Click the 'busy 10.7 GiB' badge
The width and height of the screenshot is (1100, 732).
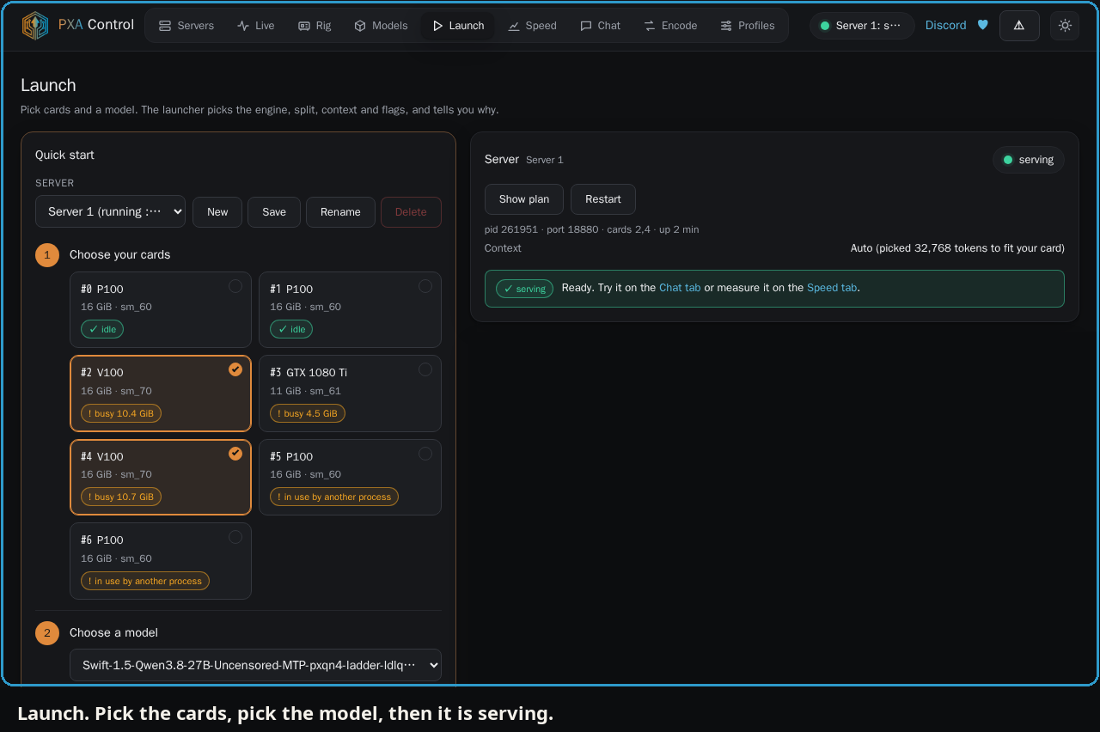click(x=121, y=497)
